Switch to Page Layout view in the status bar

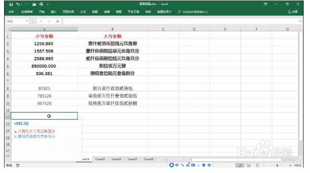(249, 165)
